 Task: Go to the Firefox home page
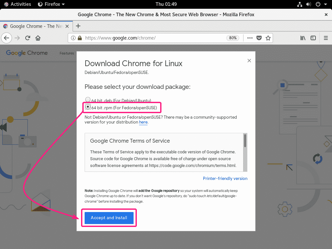click(x=38, y=38)
